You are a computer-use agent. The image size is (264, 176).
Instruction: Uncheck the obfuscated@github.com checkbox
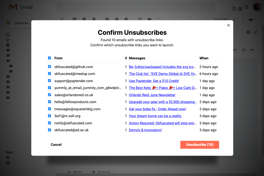[x=49, y=67]
